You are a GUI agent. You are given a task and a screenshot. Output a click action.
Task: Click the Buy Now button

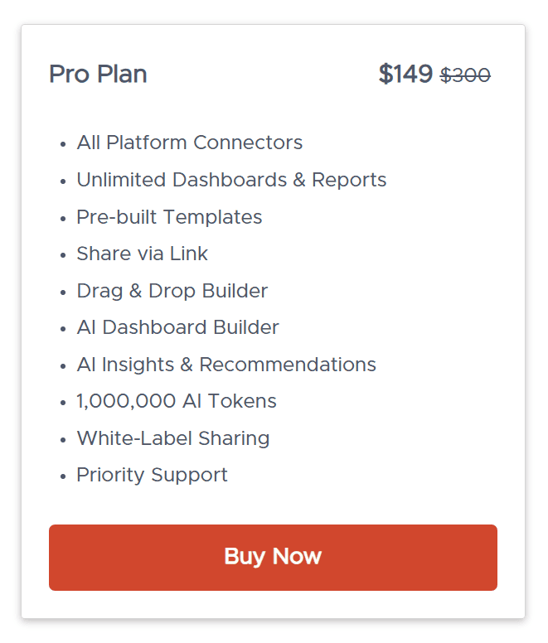click(x=273, y=557)
